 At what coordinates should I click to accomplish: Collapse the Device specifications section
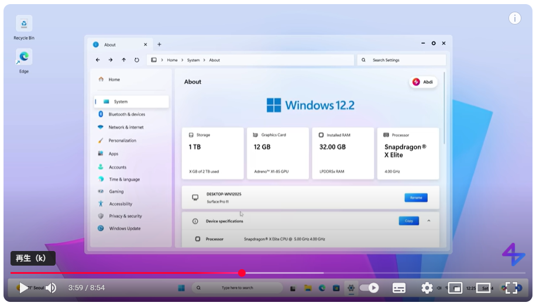tap(429, 221)
